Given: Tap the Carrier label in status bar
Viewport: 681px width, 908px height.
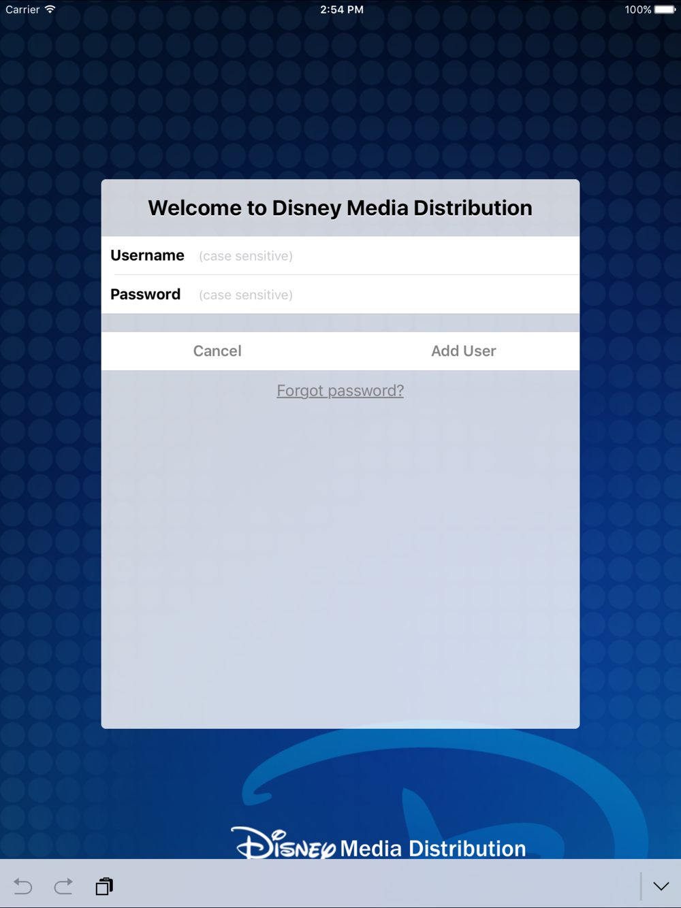Looking at the screenshot, I should click(22, 10).
